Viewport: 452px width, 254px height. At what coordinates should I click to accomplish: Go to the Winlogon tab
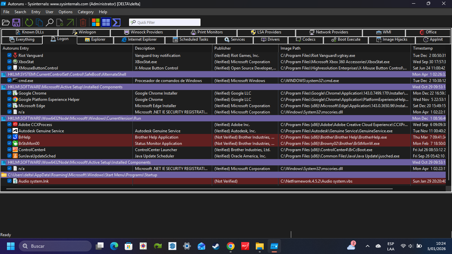tap(84, 32)
